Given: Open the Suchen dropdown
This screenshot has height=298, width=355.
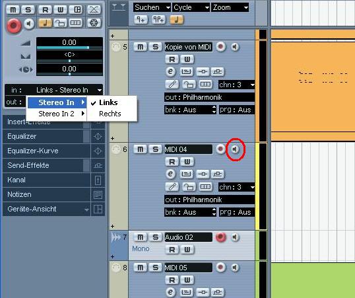Looking at the screenshot, I should tap(152, 7).
